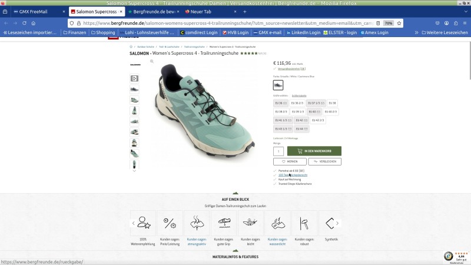Open the LinkedIn Login bookmark
This screenshot has width=471, height=265.
[x=303, y=32]
